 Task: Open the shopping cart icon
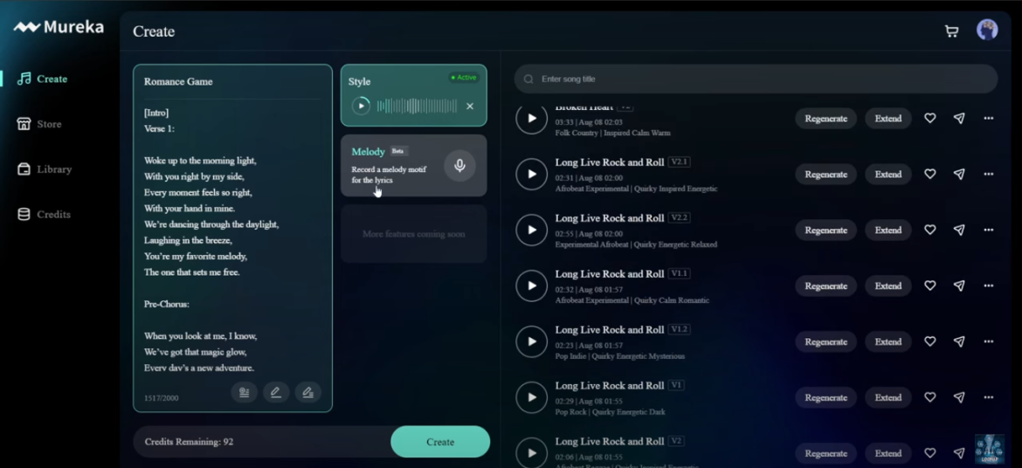(951, 31)
